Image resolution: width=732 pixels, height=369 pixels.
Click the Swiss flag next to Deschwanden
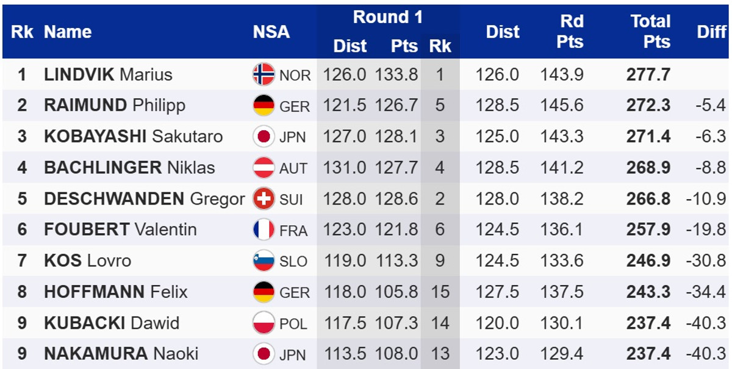click(264, 199)
